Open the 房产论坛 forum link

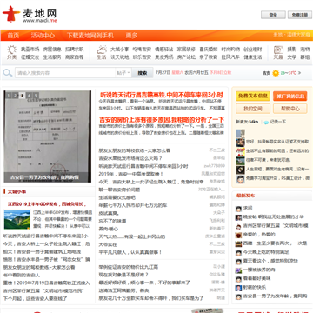pyautogui.click(x=186, y=57)
